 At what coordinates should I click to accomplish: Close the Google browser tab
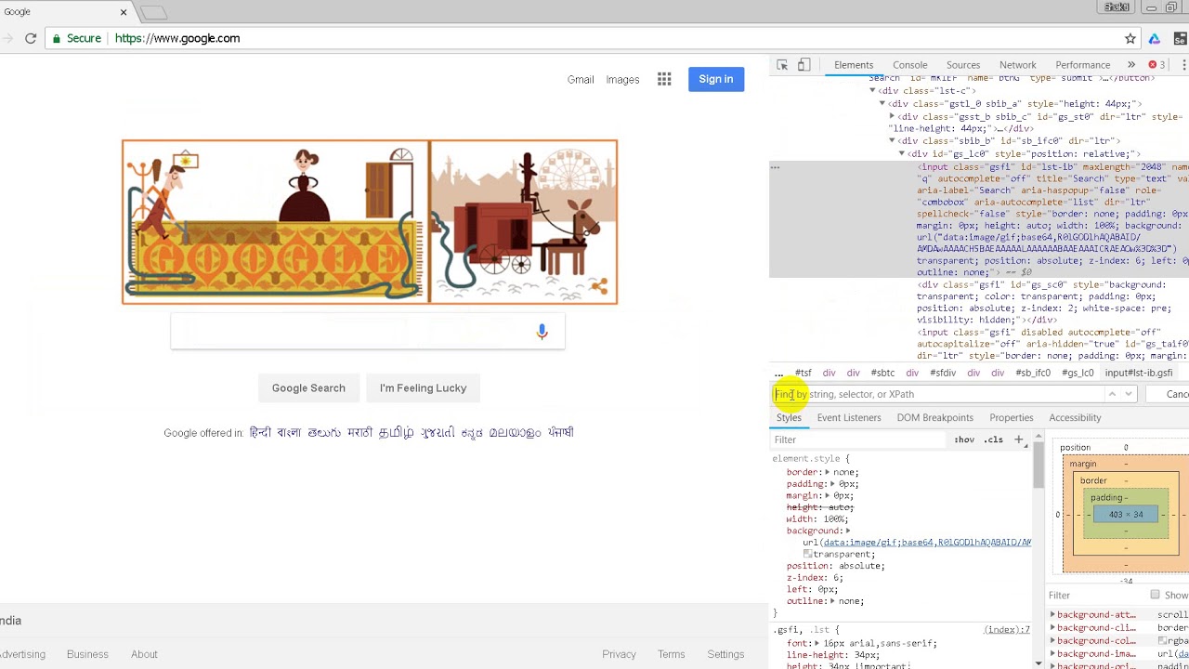click(x=124, y=12)
